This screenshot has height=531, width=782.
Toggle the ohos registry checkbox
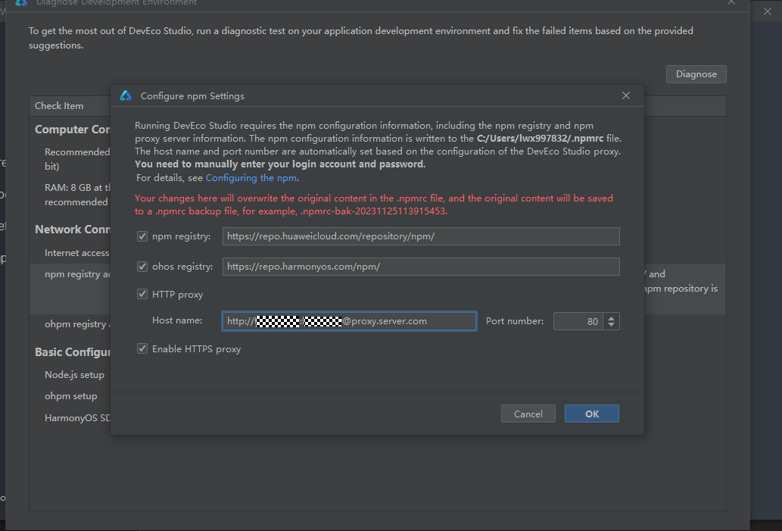coord(142,267)
